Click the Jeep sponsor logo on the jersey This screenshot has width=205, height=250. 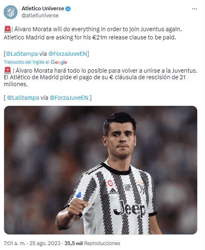pos(130,209)
